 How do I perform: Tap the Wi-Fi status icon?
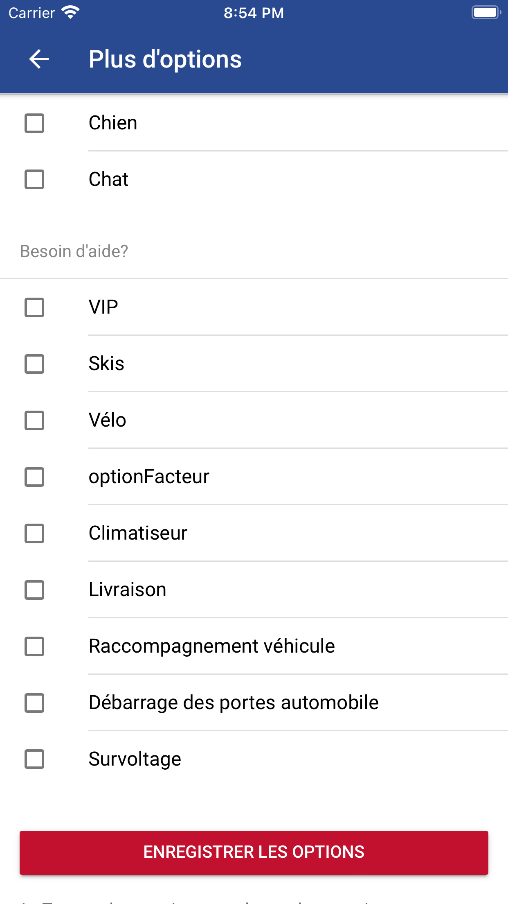pyautogui.click(x=70, y=13)
